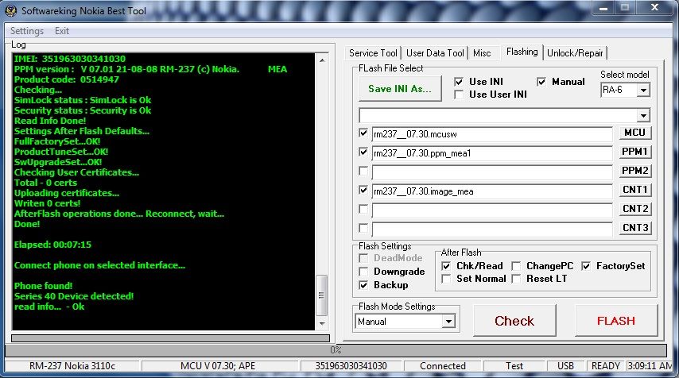Uncheck the PPM1 file checkbox
679x378 pixels.
click(x=363, y=152)
